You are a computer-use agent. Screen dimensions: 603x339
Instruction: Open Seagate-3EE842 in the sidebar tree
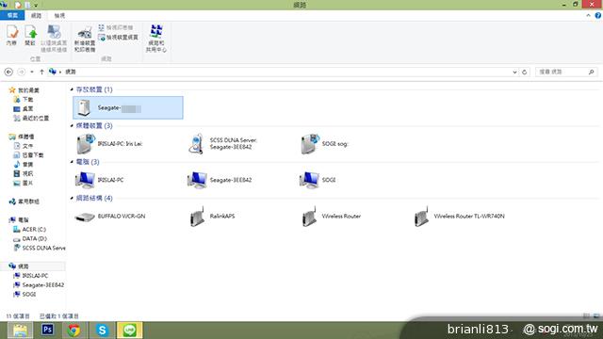[x=39, y=284]
